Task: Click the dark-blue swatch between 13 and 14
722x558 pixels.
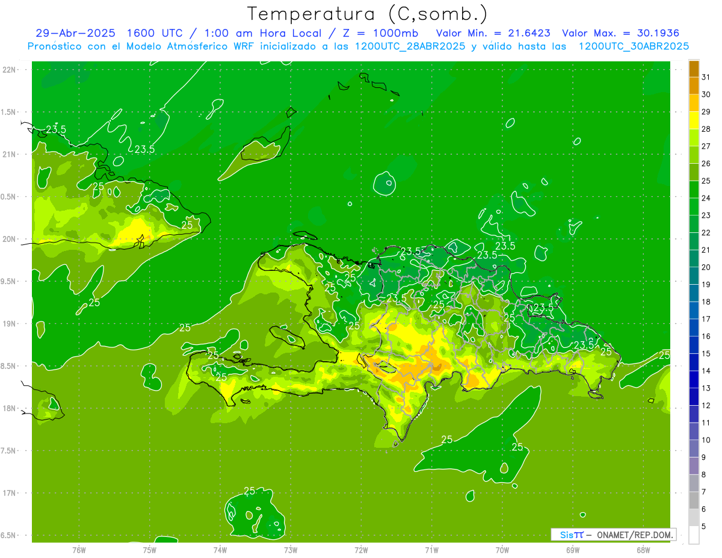Action: tap(694, 380)
